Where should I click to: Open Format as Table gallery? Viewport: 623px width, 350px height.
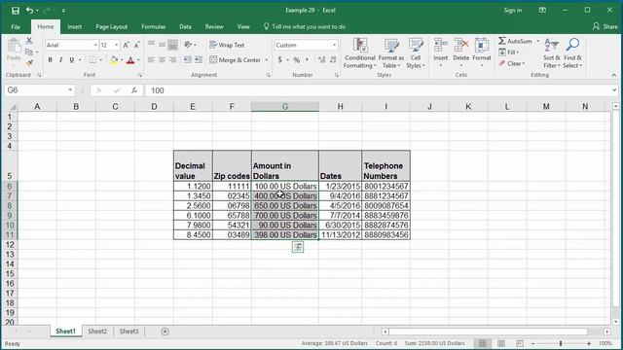coord(391,53)
